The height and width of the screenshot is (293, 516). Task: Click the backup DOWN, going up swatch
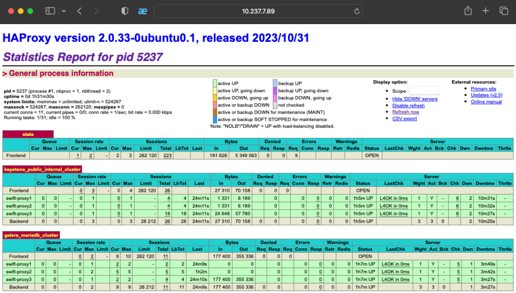click(x=275, y=98)
